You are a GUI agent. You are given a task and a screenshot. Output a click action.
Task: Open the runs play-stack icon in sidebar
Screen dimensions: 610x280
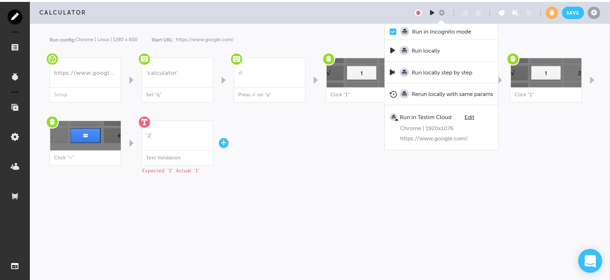(15, 107)
